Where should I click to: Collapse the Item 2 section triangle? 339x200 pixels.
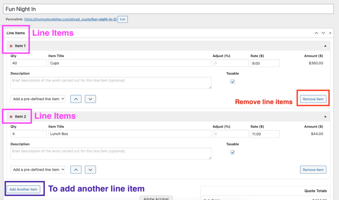(x=325, y=117)
